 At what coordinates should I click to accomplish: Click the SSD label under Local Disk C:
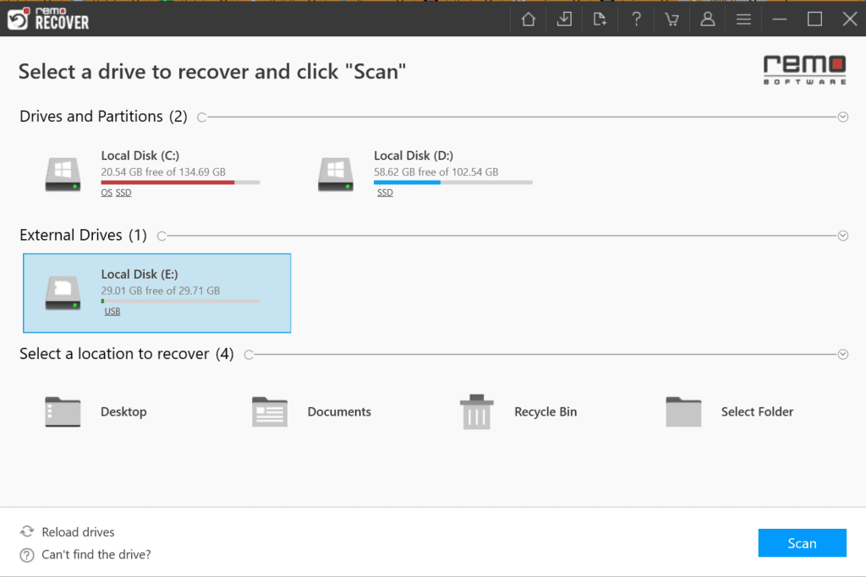point(122,192)
